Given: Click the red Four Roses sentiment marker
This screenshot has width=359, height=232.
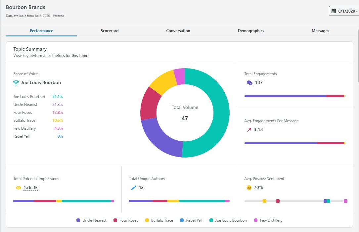Looking at the screenshot, I should pyautogui.click(x=278, y=201).
